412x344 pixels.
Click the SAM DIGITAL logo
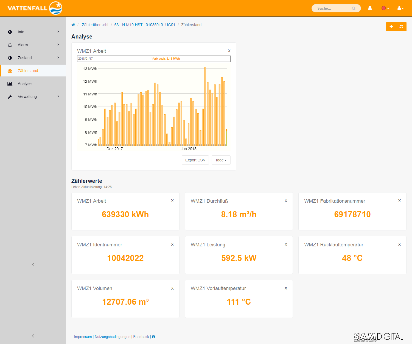tap(378, 337)
